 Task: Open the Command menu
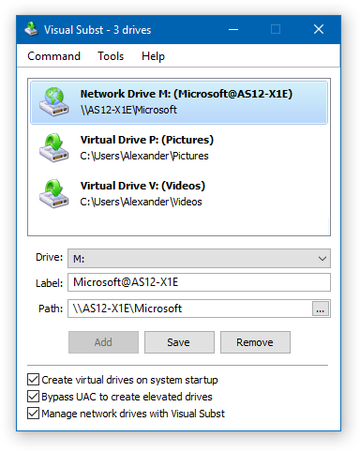(x=53, y=56)
